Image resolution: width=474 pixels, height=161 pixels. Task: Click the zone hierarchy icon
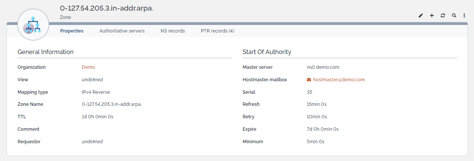pos(33,25)
